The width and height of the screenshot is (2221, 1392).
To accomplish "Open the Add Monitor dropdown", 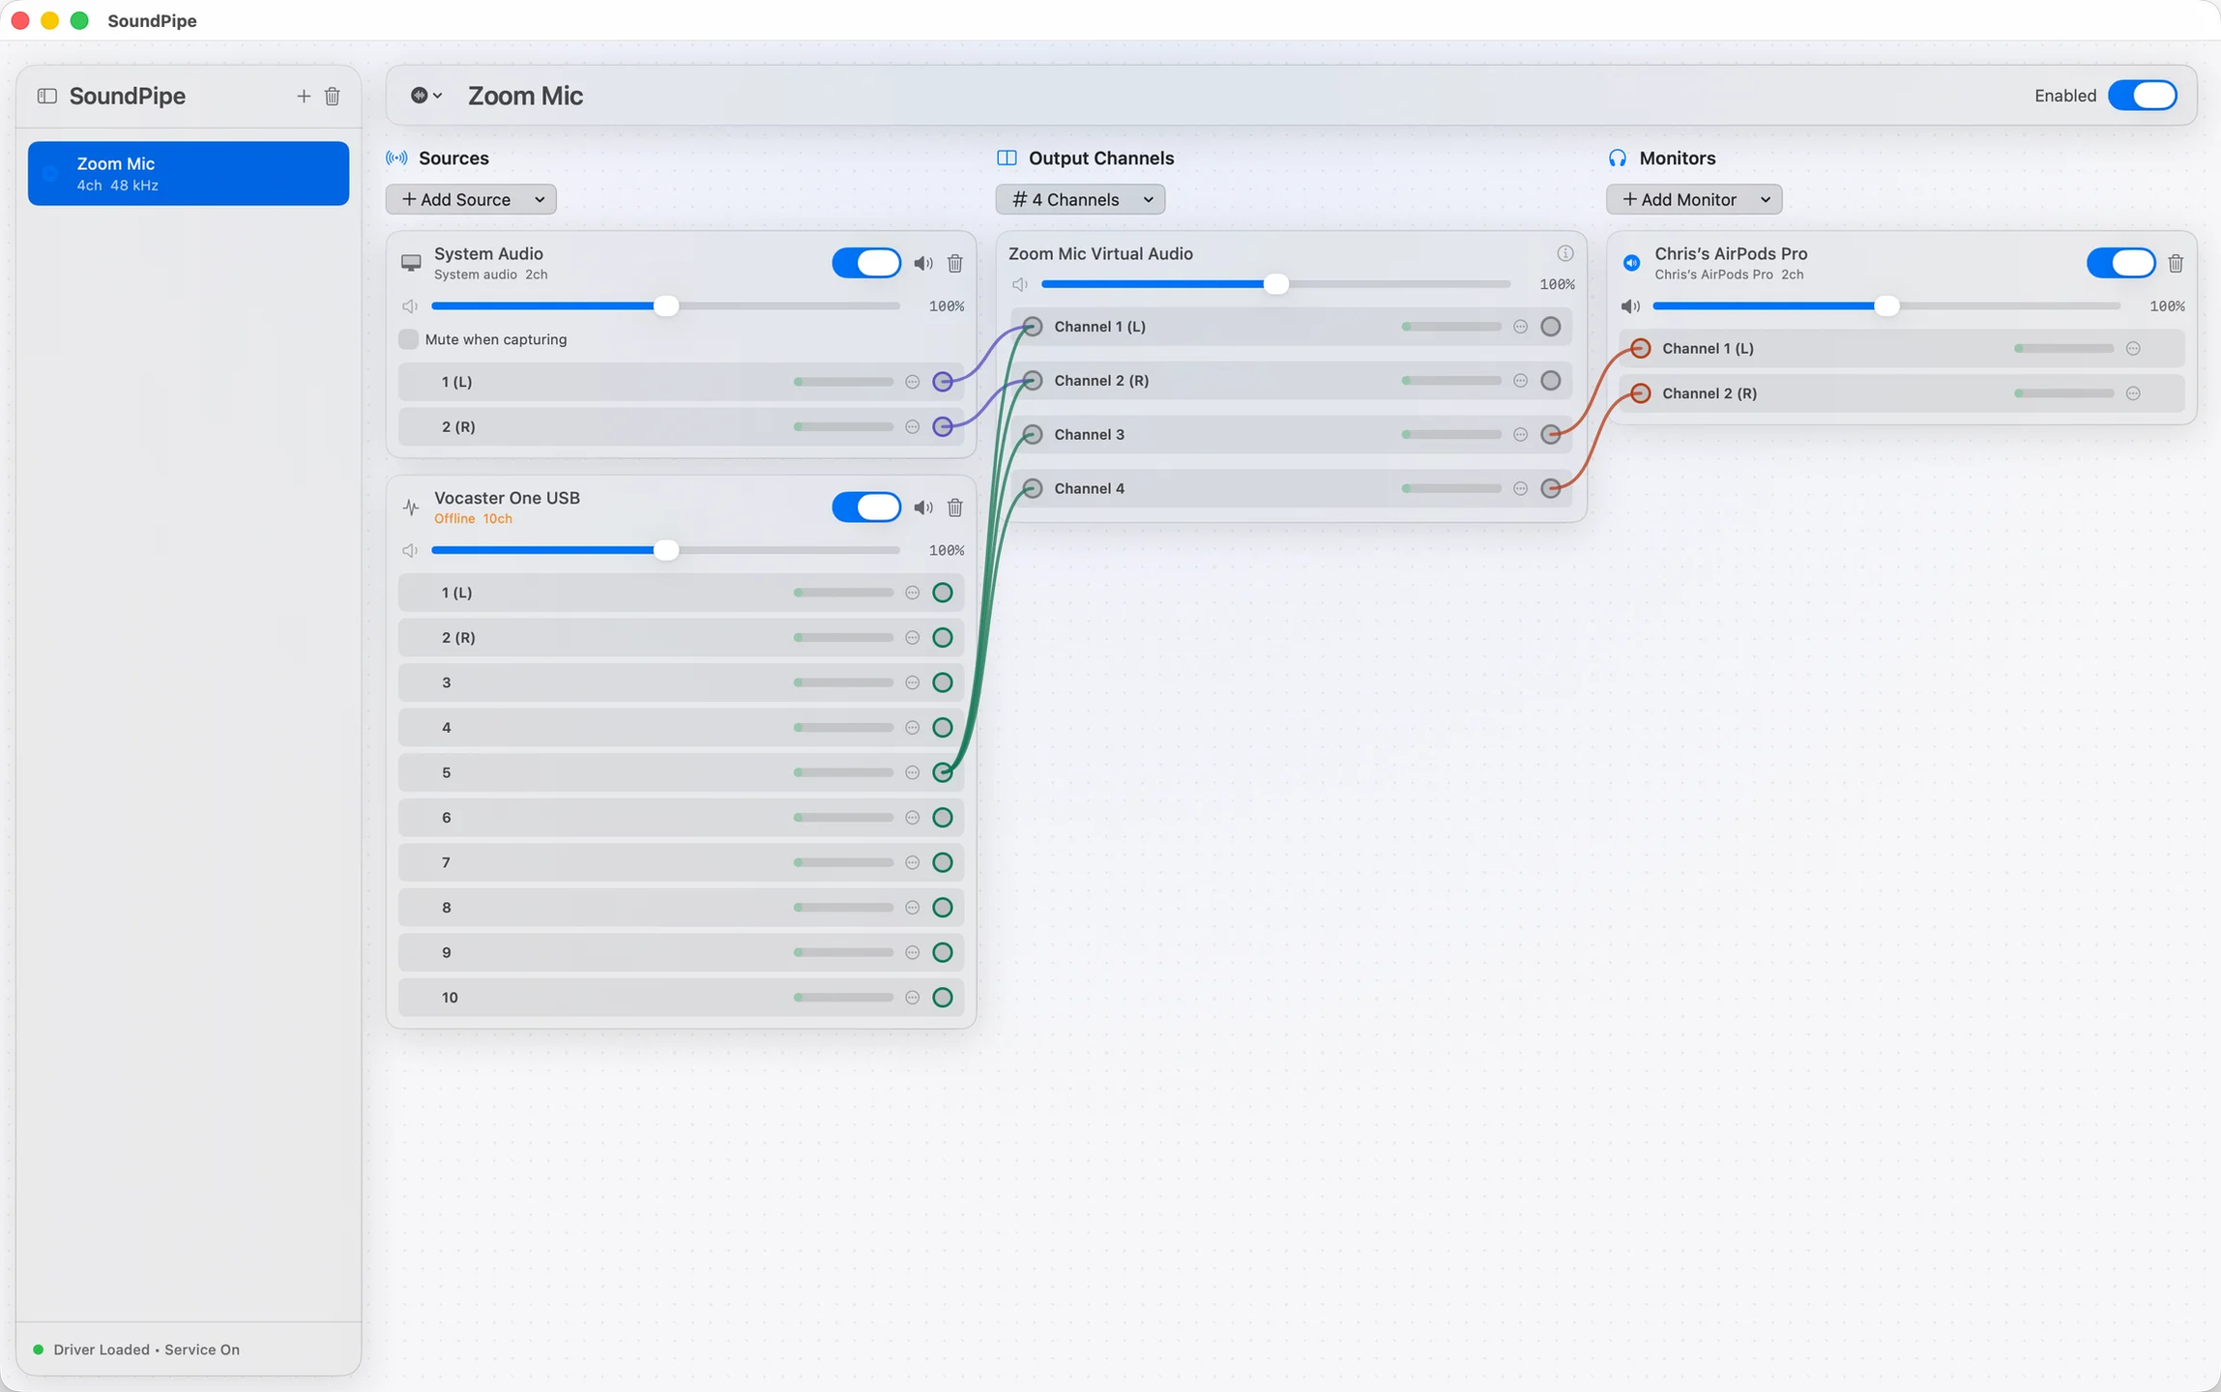I will (1694, 199).
